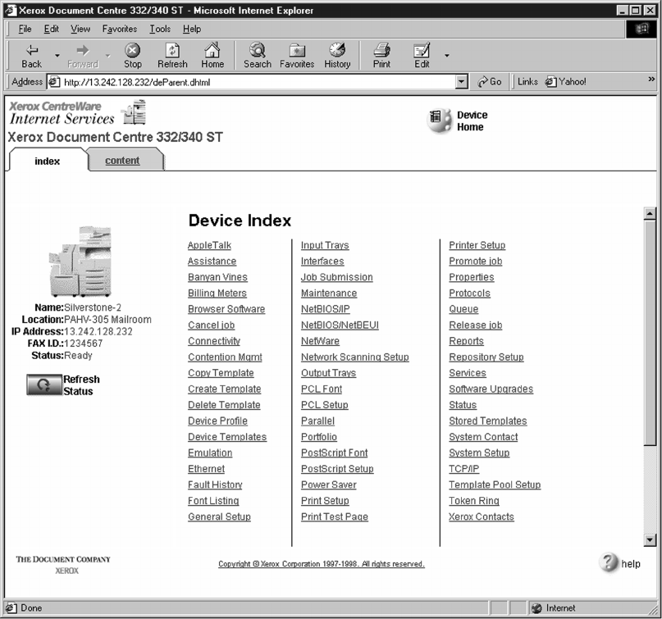Viewport: 662px width, 619px height.
Task: Open the Tools menu
Action: 160,30
